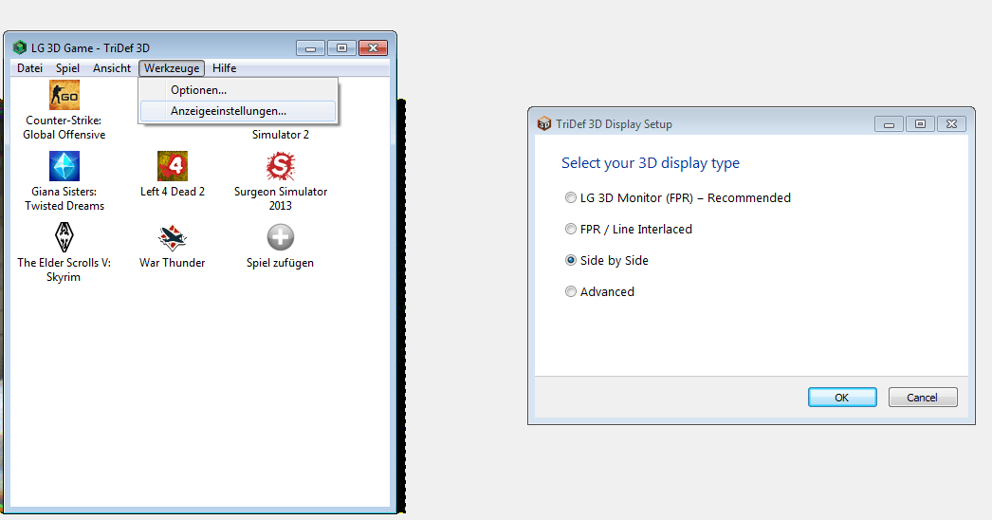Click the green TriDef cube title icon
Image resolution: width=992 pixels, height=520 pixels.
click(x=20, y=47)
